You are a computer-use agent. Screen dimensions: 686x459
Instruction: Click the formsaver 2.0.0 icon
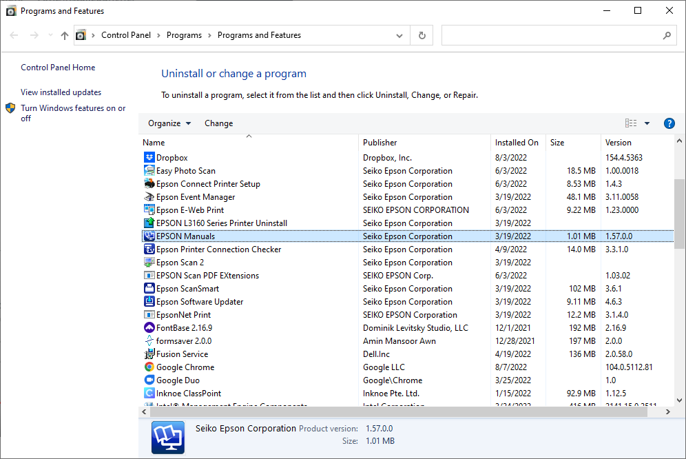pos(149,340)
